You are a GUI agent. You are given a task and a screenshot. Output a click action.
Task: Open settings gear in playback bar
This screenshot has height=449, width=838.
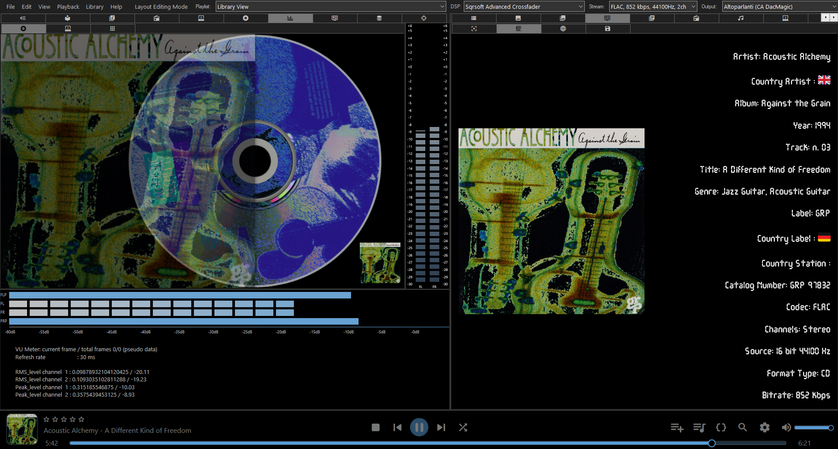pos(765,427)
